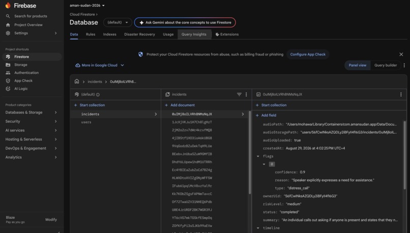
Task: Click the Authentication people icon
Action: (8, 73)
